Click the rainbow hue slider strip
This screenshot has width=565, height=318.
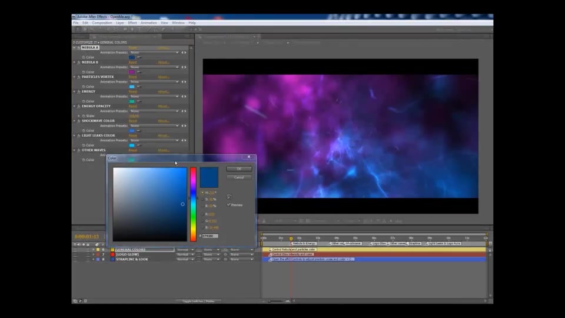point(193,204)
